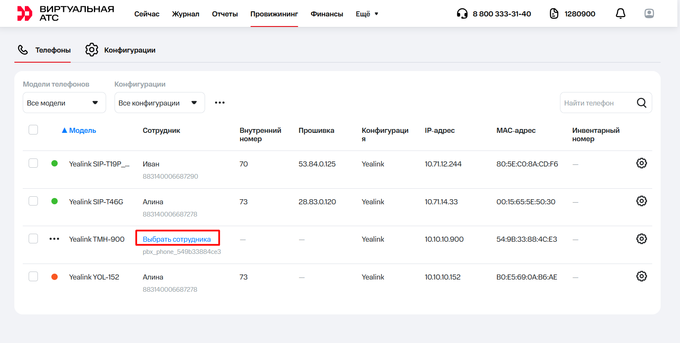Click the search magnifier icon
The width and height of the screenshot is (680, 343).
pos(641,103)
